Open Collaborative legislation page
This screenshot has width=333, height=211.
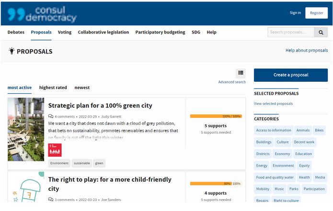[103, 32]
